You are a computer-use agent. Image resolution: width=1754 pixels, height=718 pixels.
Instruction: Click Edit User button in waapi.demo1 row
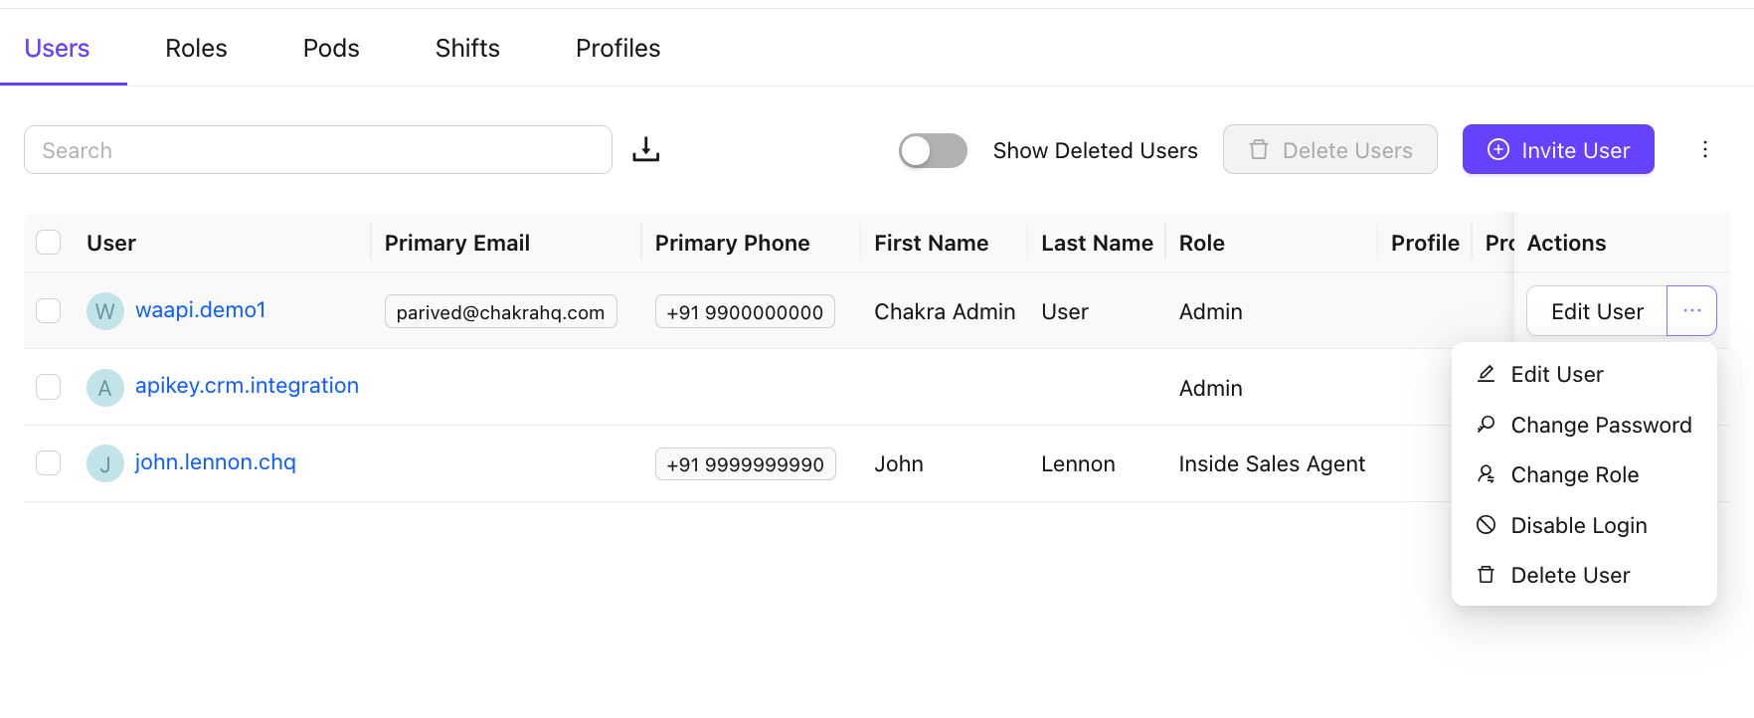click(x=1597, y=311)
